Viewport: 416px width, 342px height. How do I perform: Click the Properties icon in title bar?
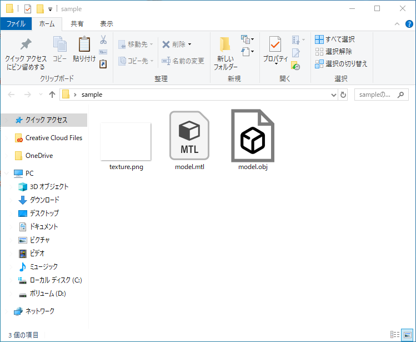(x=28, y=9)
